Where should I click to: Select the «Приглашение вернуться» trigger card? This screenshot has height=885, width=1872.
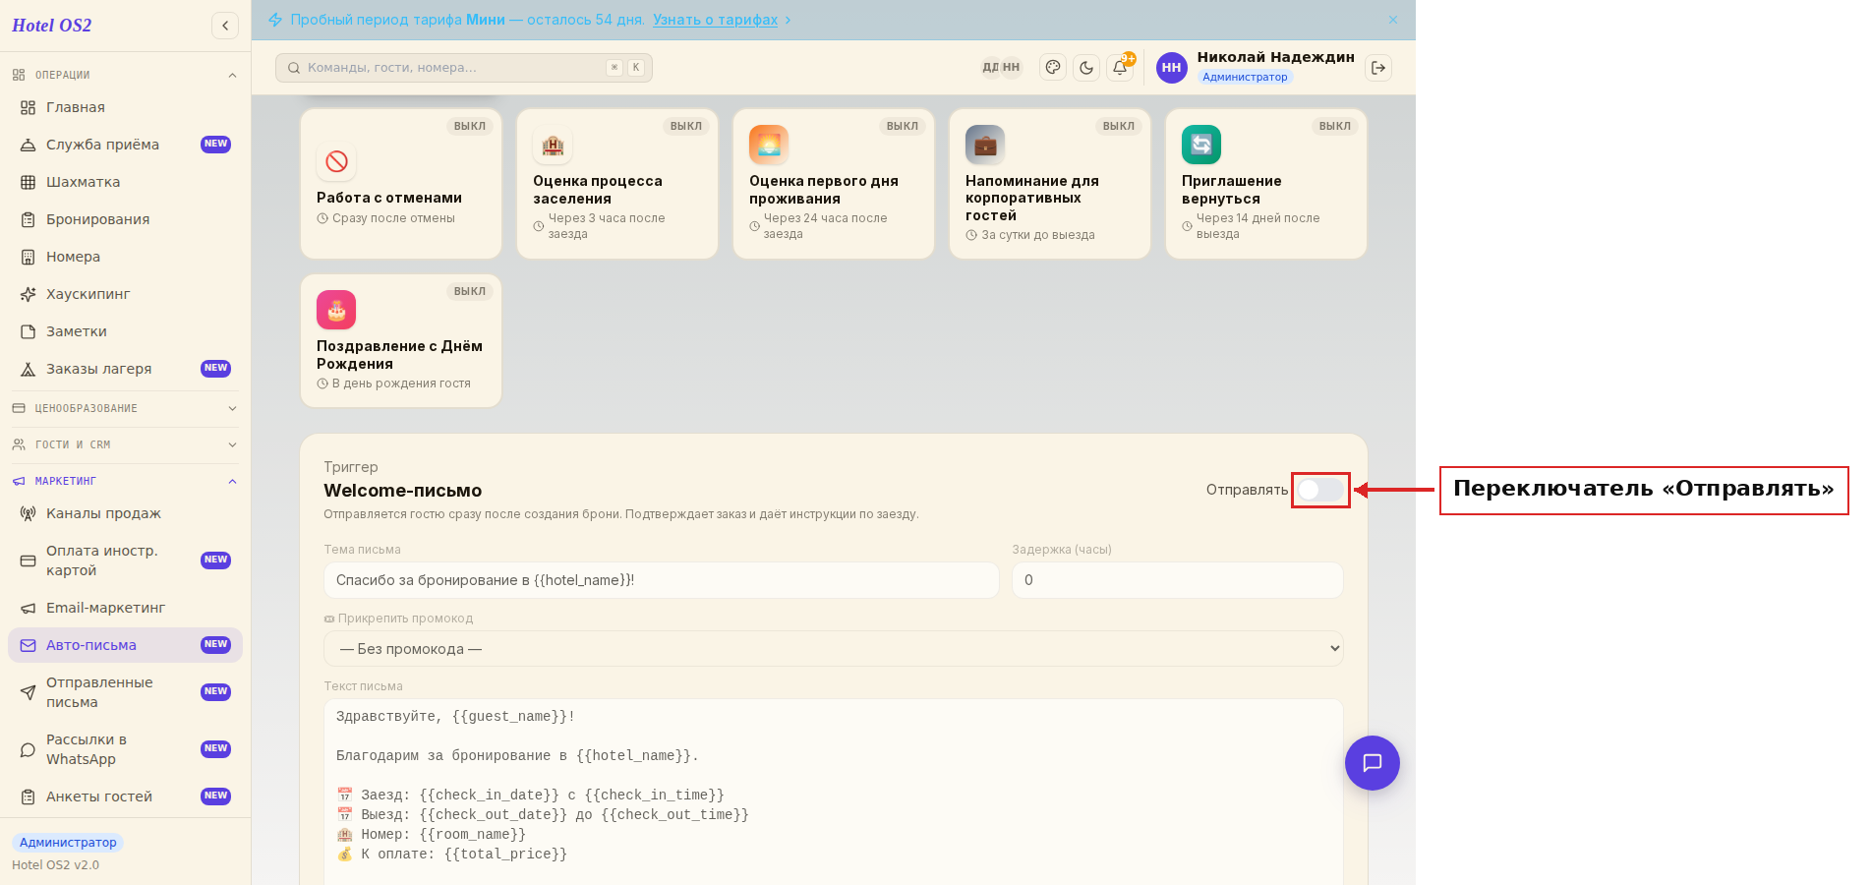(x=1266, y=184)
